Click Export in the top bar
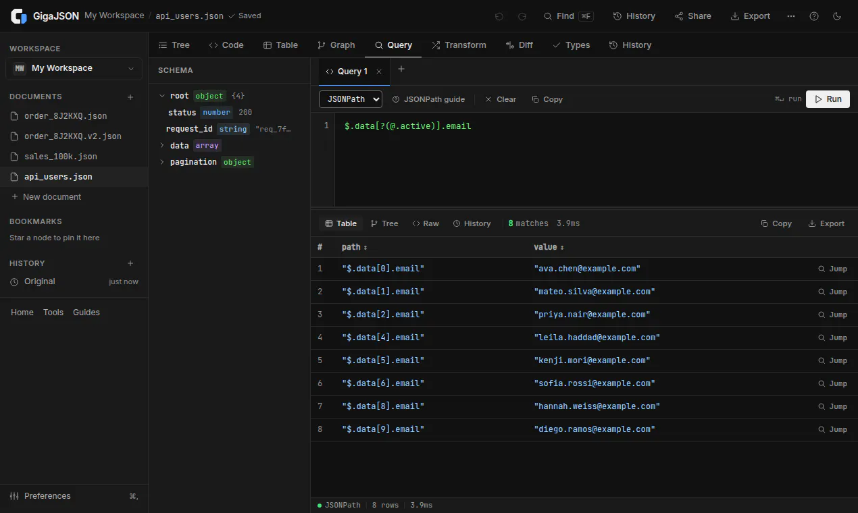Screen dimensions: 858x513 750,16
